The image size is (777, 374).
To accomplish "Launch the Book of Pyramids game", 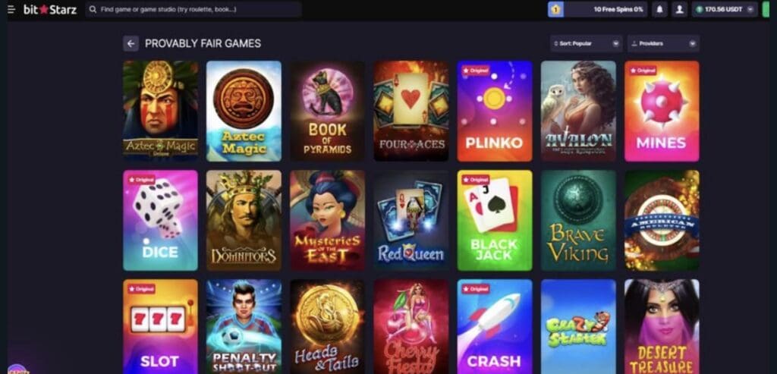I will point(328,111).
